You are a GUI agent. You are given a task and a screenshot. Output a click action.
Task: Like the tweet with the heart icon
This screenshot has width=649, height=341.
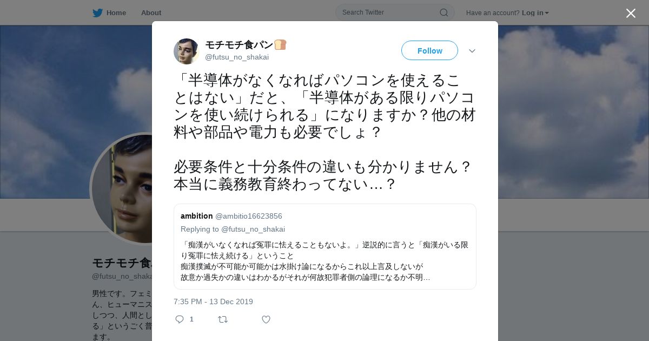click(266, 319)
